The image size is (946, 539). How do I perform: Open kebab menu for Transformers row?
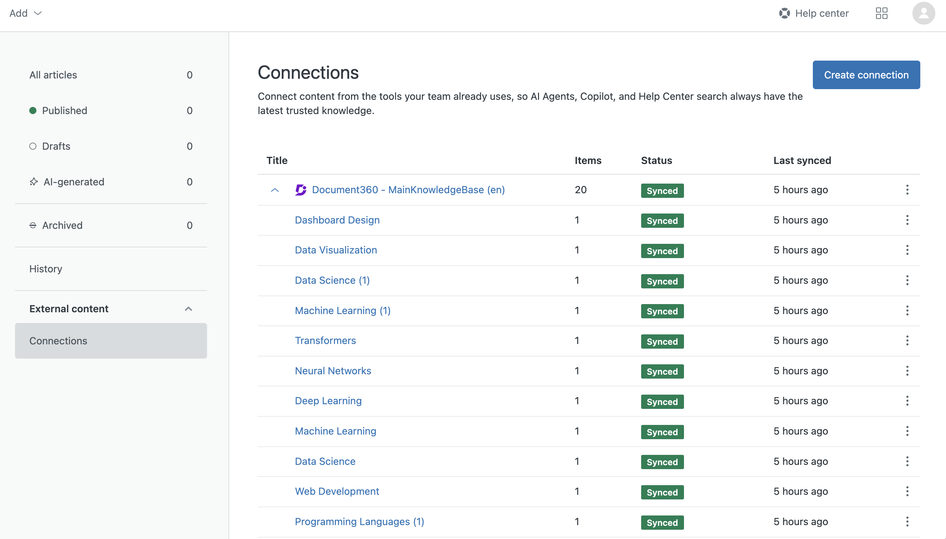coord(907,340)
